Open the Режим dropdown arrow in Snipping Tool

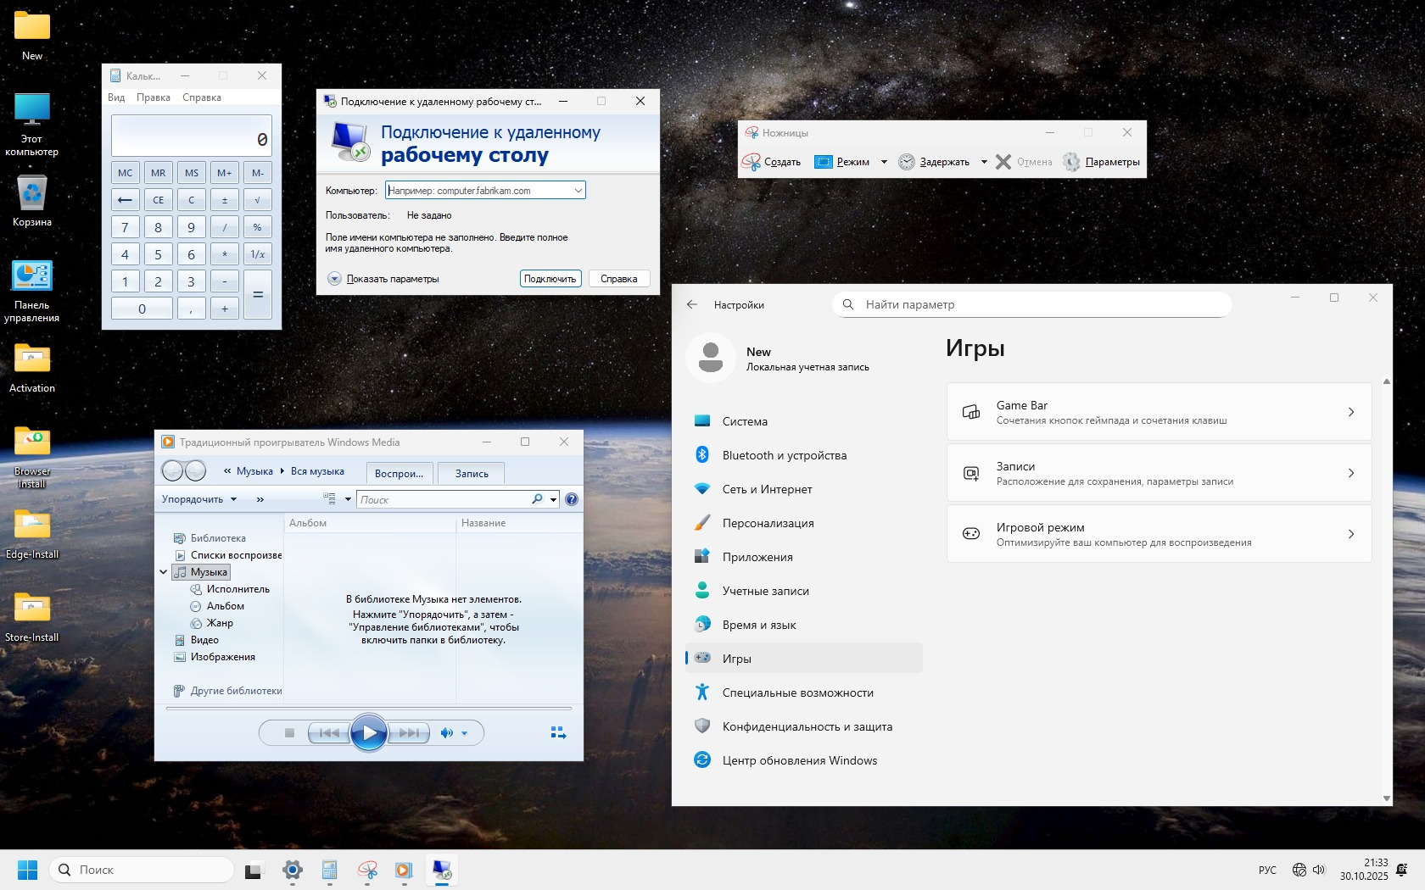[884, 162]
